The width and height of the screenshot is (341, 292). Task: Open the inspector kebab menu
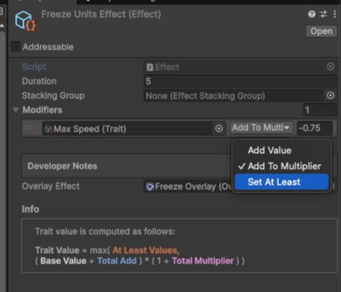335,14
